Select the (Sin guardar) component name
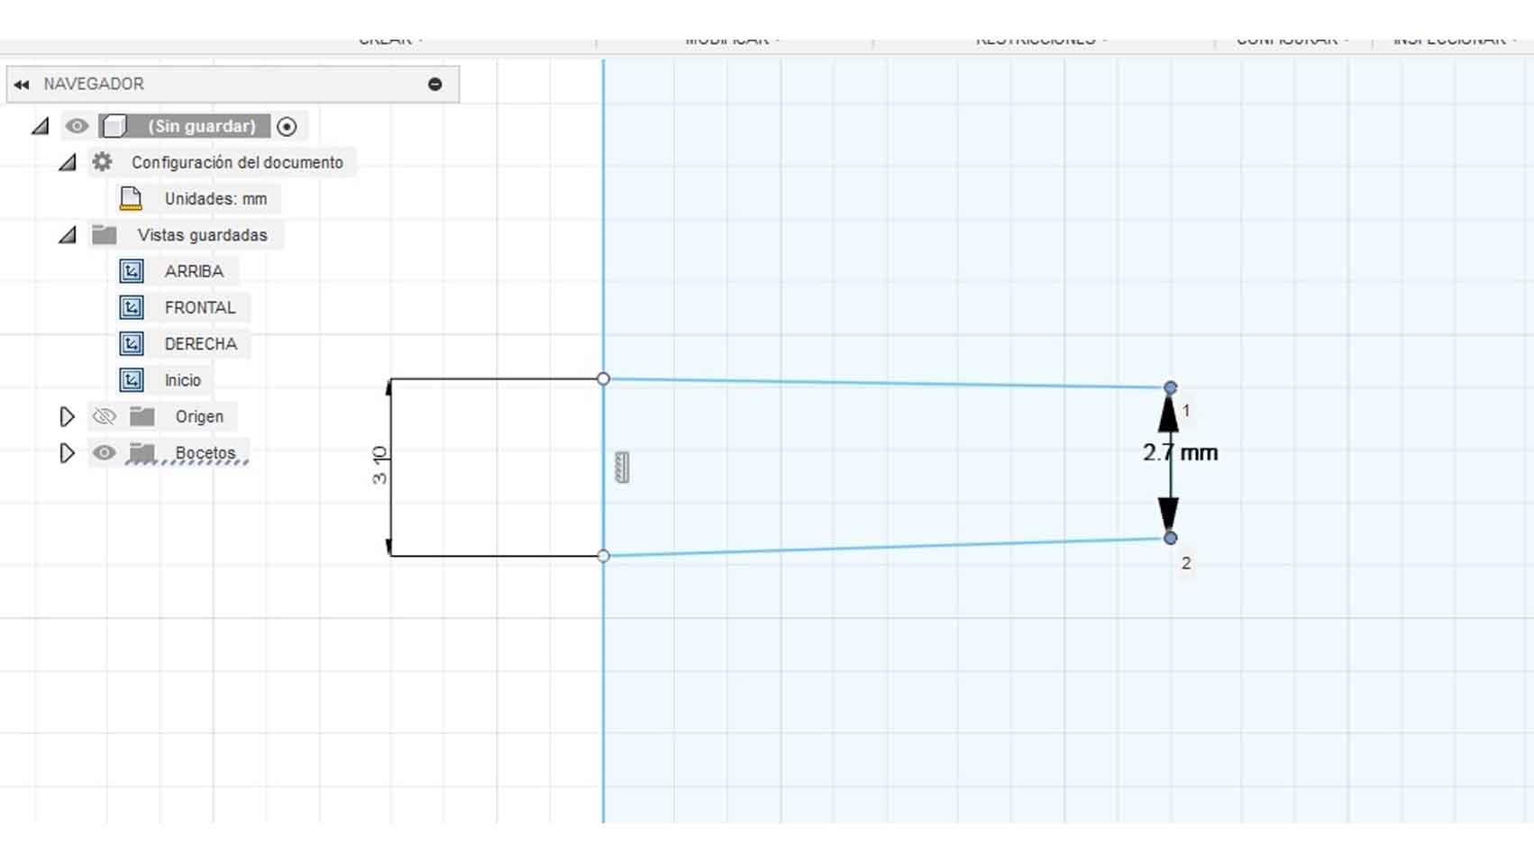 (202, 126)
